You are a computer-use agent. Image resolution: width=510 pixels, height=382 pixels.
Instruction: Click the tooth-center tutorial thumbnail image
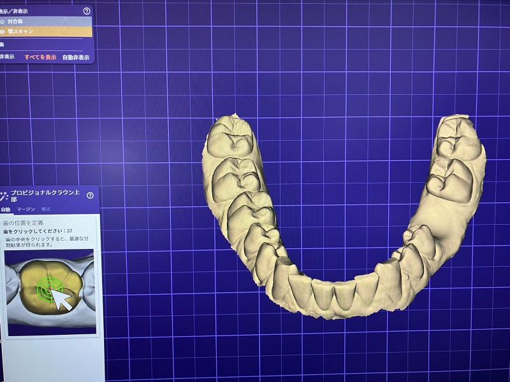50,292
